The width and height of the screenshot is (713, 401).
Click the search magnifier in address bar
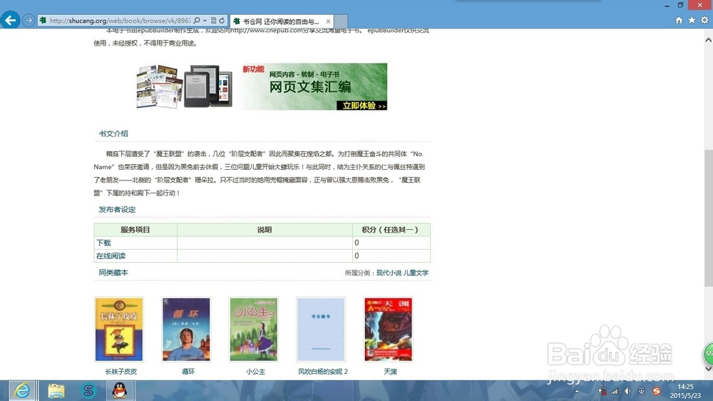pyautogui.click(x=197, y=21)
